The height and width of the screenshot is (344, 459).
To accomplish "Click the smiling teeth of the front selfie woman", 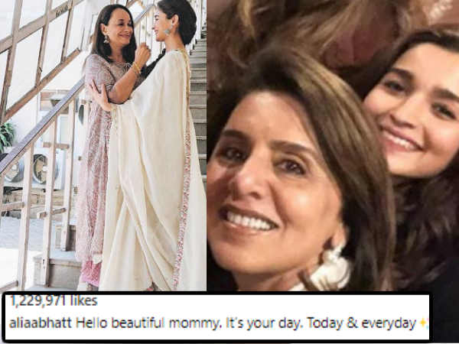I will 248,220.
